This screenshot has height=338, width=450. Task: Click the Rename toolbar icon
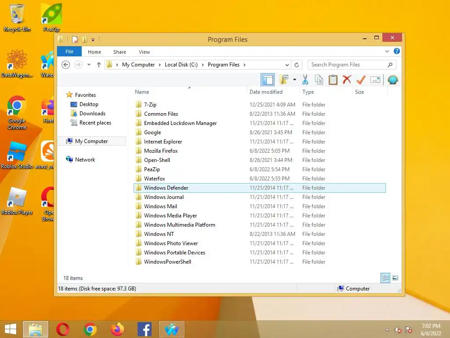(x=375, y=80)
